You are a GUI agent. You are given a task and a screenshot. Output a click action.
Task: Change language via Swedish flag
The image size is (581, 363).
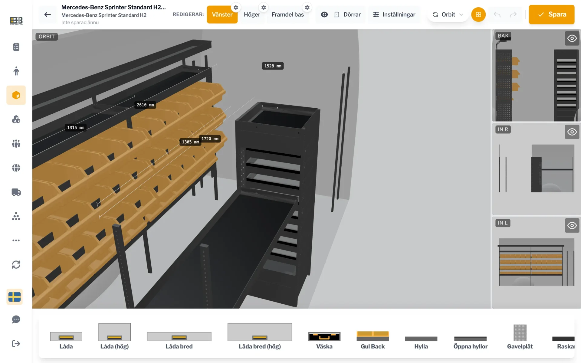[x=15, y=297]
